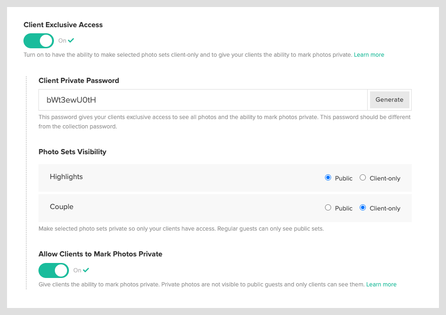Image resolution: width=446 pixels, height=315 pixels.
Task: Click the Highlights photo set name
Action: point(66,177)
